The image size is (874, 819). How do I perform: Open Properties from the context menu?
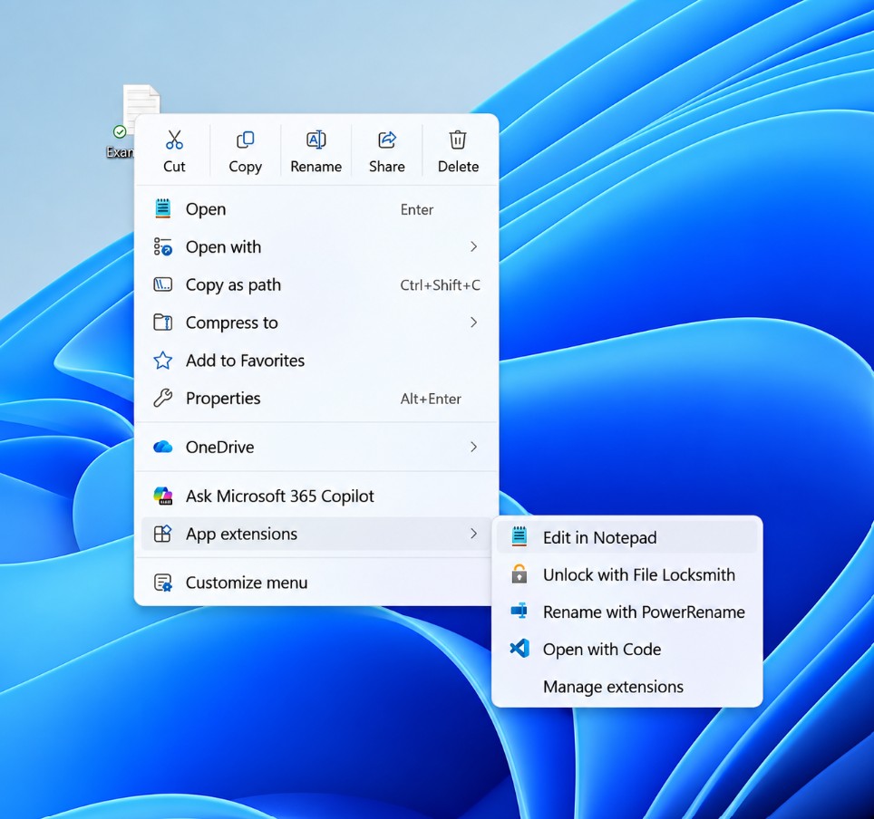(316, 399)
